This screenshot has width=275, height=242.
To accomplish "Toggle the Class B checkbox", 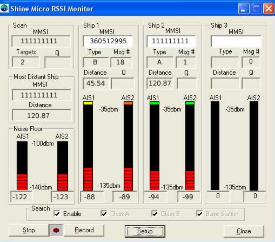I will coord(155,214).
